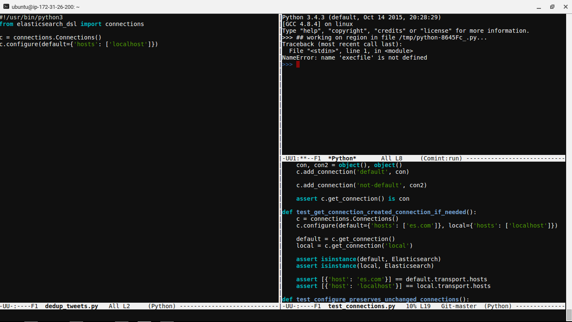Click the c.configure(default=...) line in left pane
Screen dimensions: 572x322
(79, 44)
